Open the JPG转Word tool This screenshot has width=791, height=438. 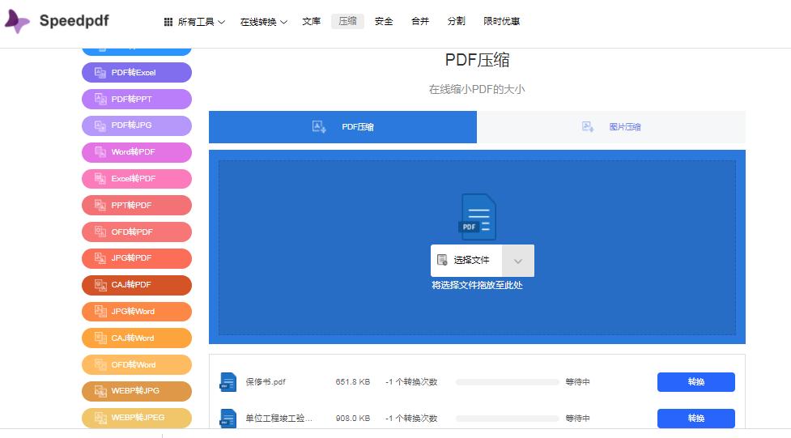coord(137,312)
